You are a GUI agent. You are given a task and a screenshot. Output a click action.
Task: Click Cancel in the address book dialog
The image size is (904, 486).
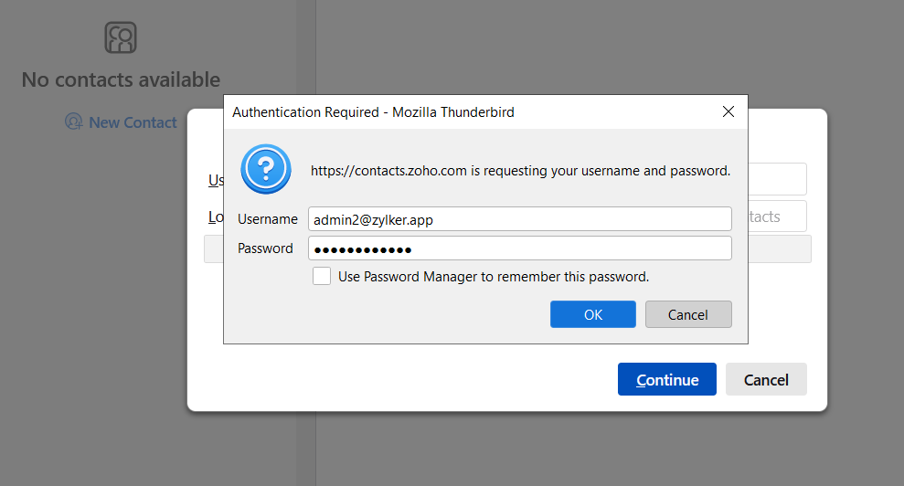click(x=766, y=379)
